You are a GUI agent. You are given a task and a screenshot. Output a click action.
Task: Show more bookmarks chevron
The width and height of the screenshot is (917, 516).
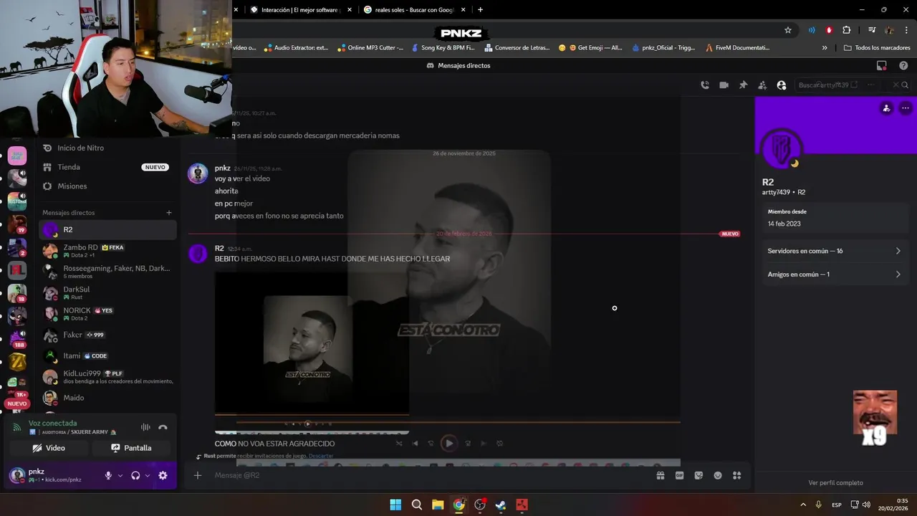coord(825,48)
